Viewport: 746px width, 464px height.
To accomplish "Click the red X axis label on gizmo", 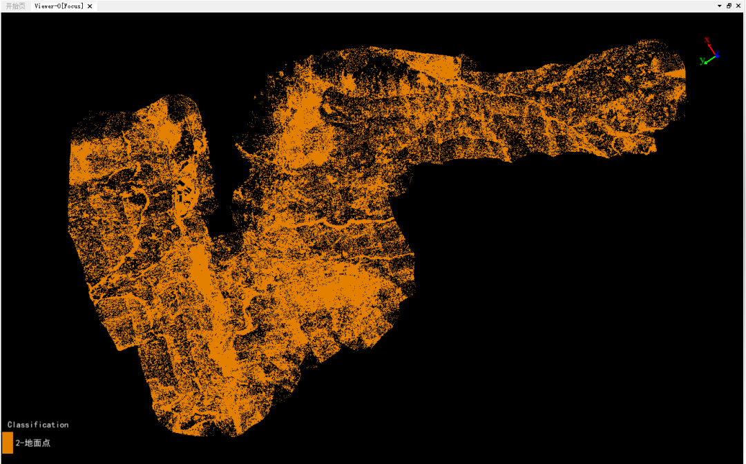I will pos(707,40).
